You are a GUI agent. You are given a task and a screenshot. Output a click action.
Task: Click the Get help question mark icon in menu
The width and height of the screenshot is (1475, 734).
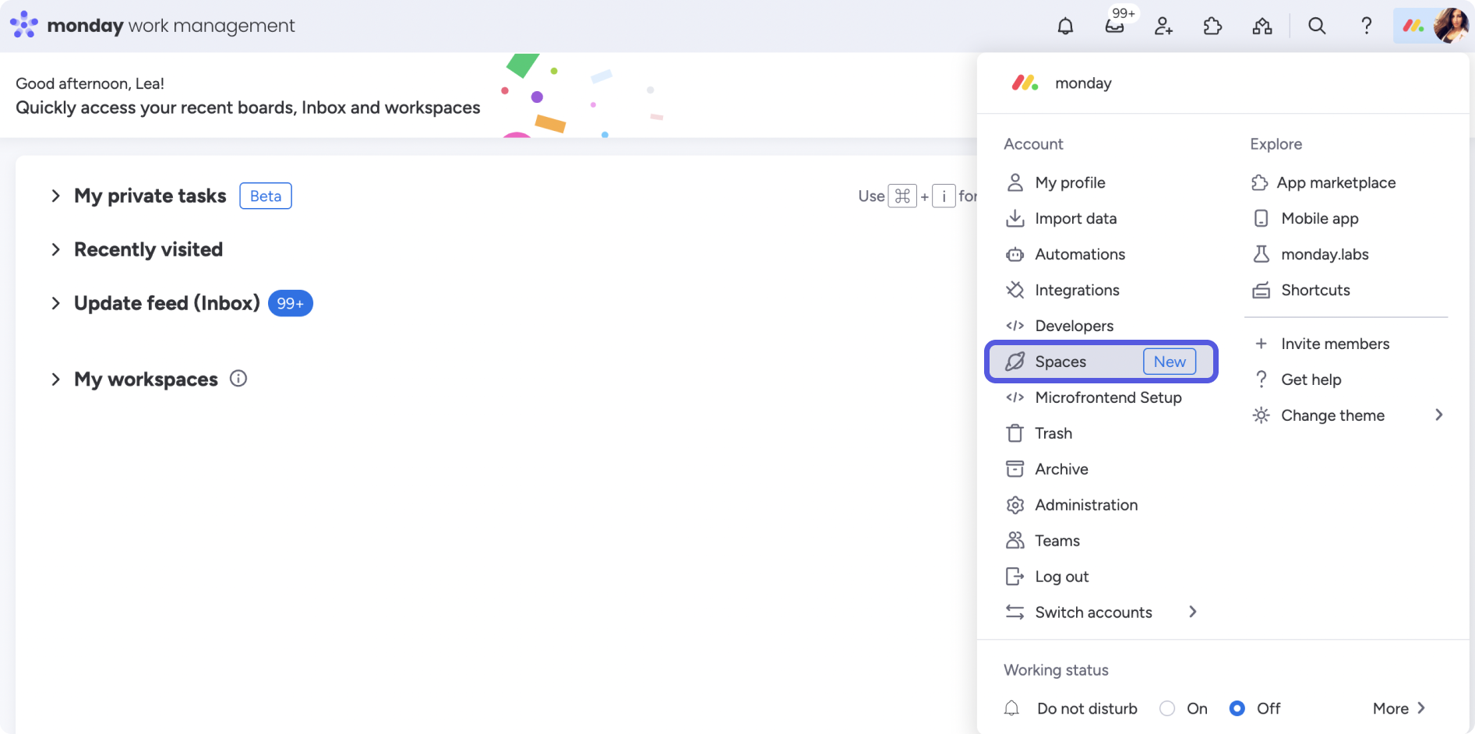(1261, 379)
